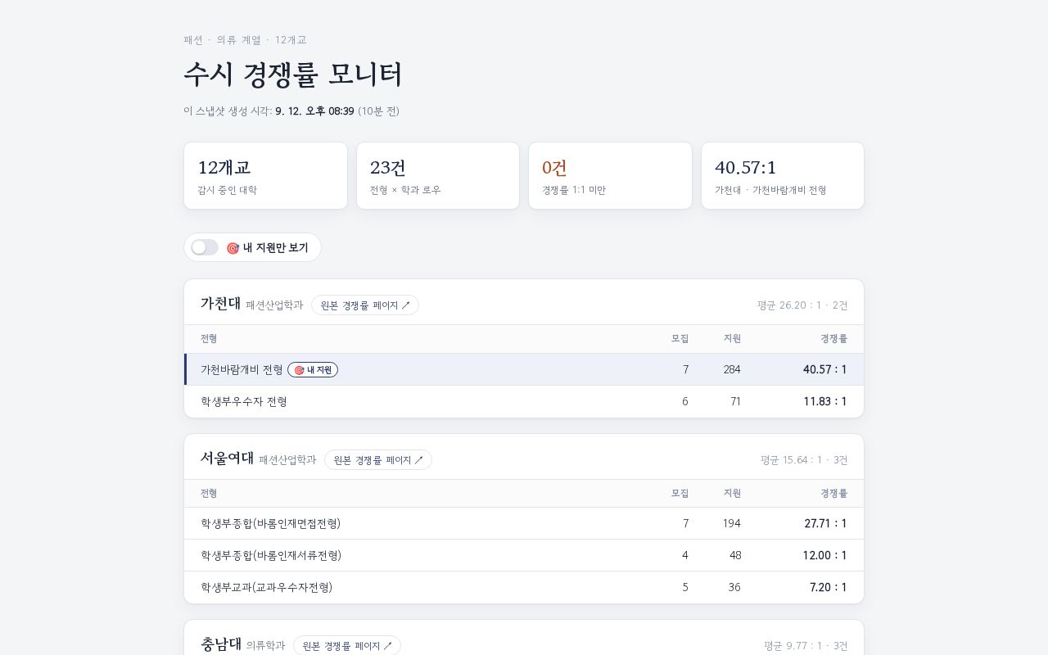
Task: Click the 내 지원 target badge
Action: tap(313, 370)
